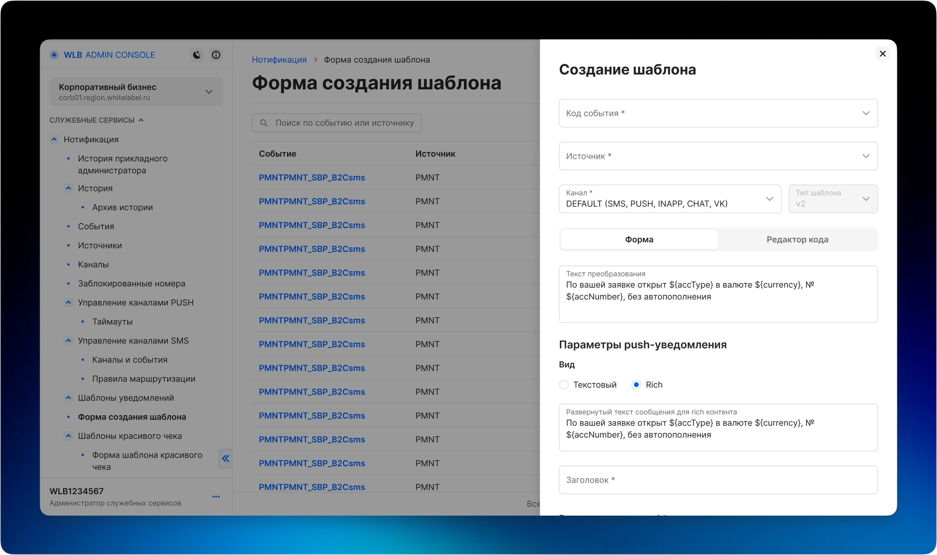Collapse Управление каналами SMS chevron

coord(68,340)
